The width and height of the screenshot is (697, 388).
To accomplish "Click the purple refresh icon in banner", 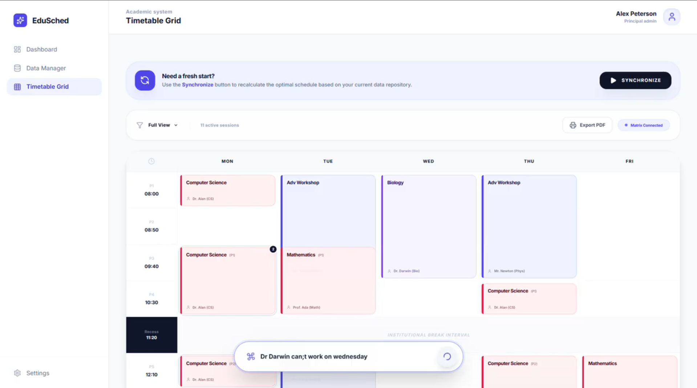I will [145, 80].
